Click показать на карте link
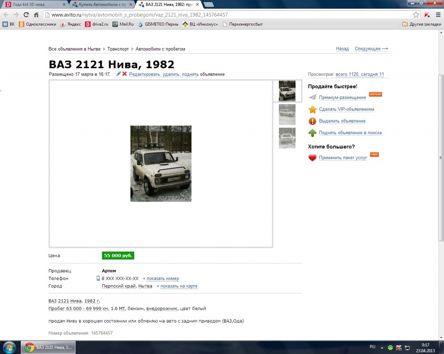The height and width of the screenshot is (354, 444). tap(179, 286)
